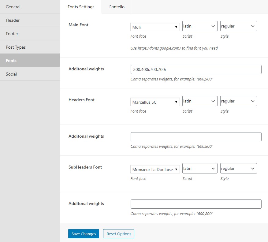Viewport: 268px width, 242px height.
Task: Switch to the Fontello tab
Action: [x=117, y=7]
